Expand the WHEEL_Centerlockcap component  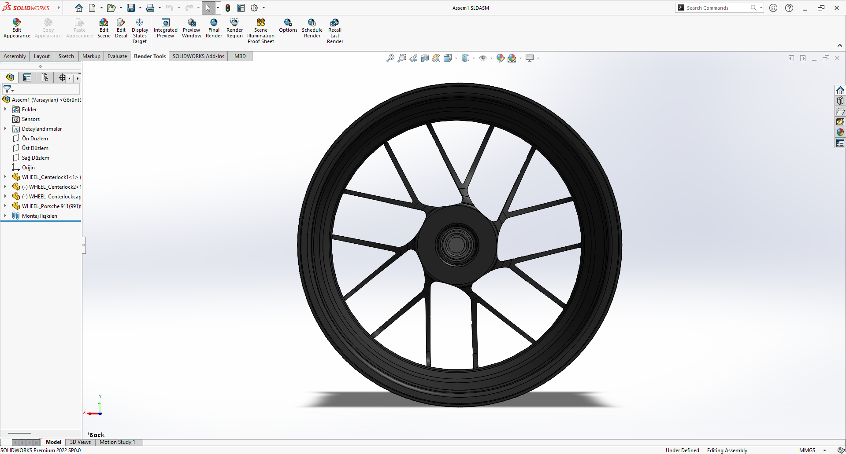tap(5, 197)
